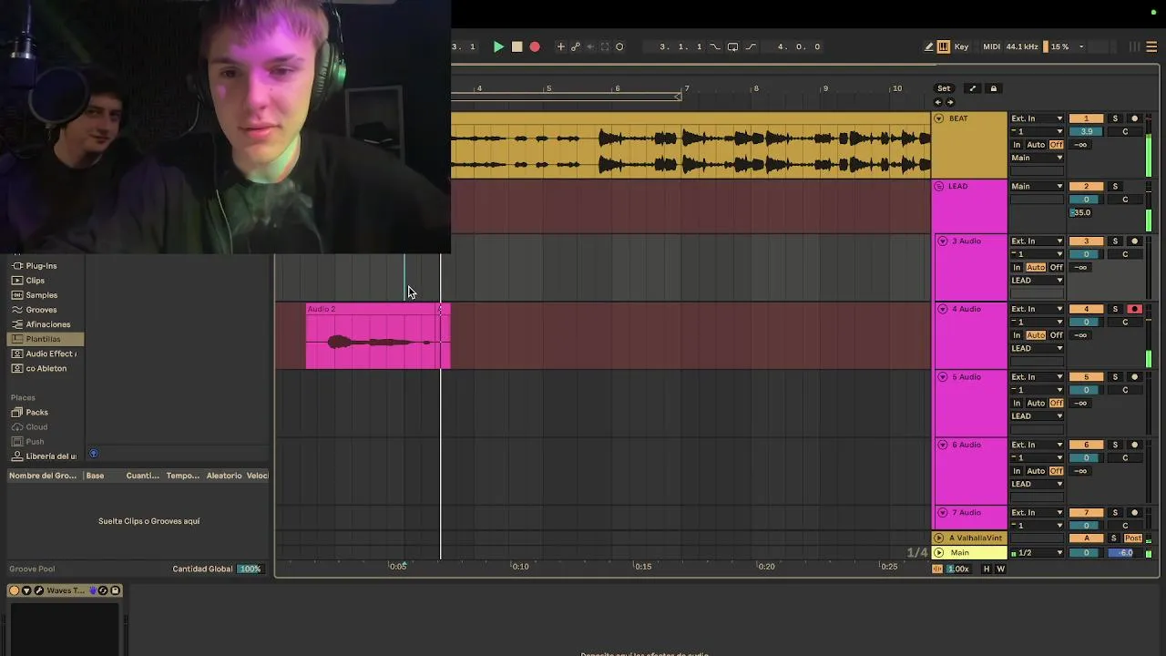Click the H optimize height button
This screenshot has height=656, width=1166.
point(986,569)
